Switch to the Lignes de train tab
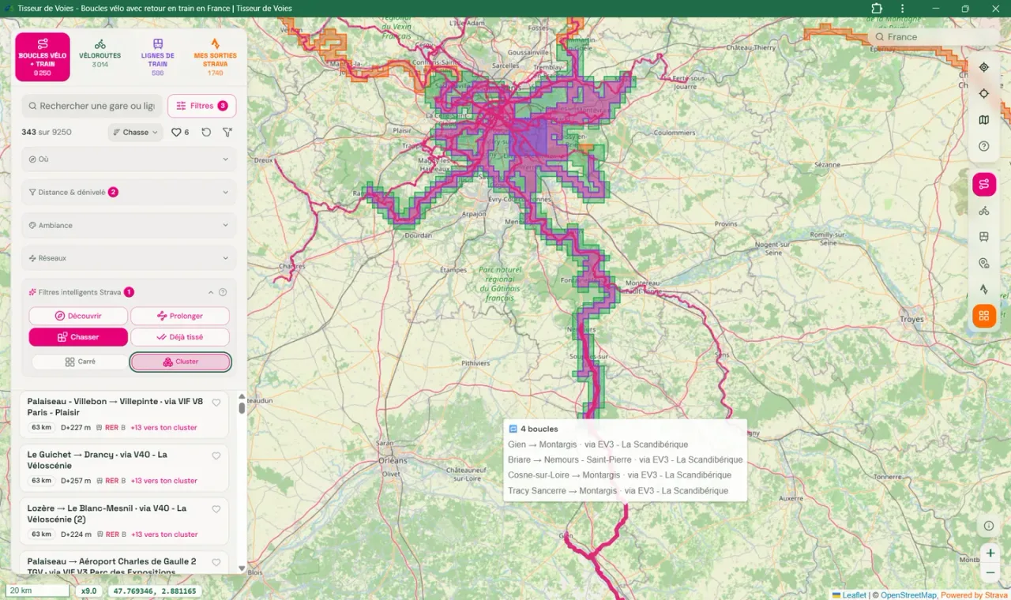This screenshot has width=1011, height=600. click(x=158, y=57)
